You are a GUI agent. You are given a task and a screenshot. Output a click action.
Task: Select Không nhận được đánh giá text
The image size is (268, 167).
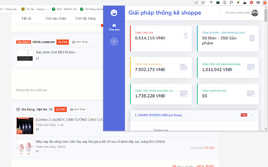coord(31,90)
